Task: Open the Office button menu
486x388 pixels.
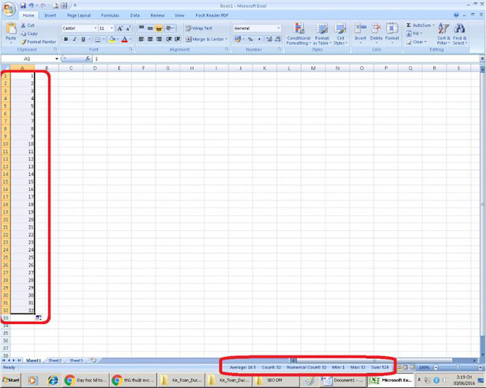Action: pyautogui.click(x=8, y=8)
